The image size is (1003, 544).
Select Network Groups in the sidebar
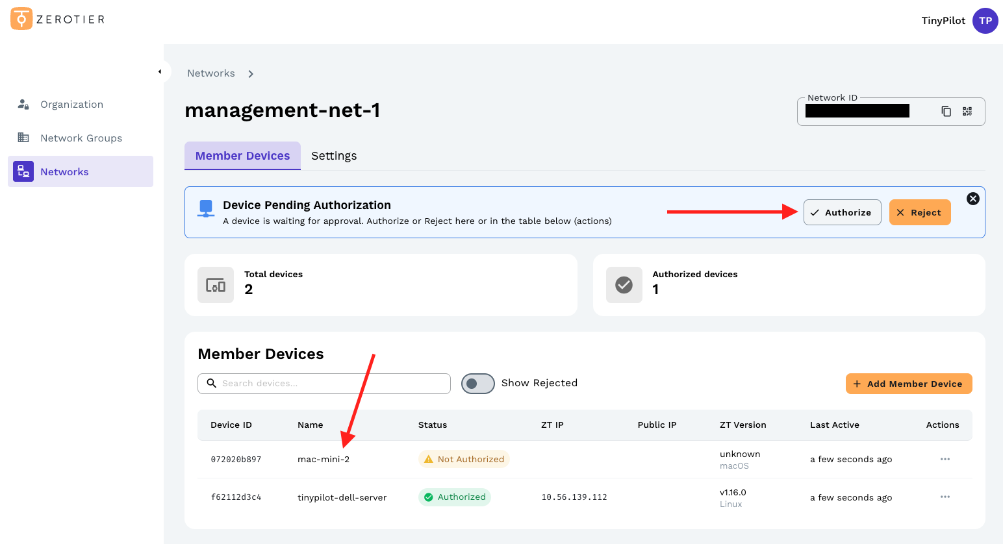click(81, 138)
